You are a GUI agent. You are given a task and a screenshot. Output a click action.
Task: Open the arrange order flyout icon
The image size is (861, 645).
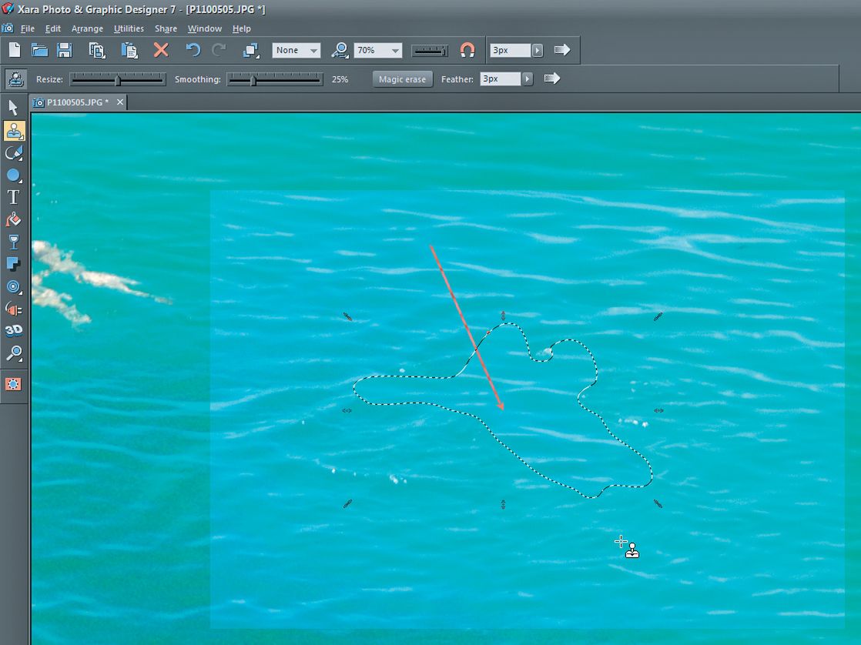pos(251,50)
